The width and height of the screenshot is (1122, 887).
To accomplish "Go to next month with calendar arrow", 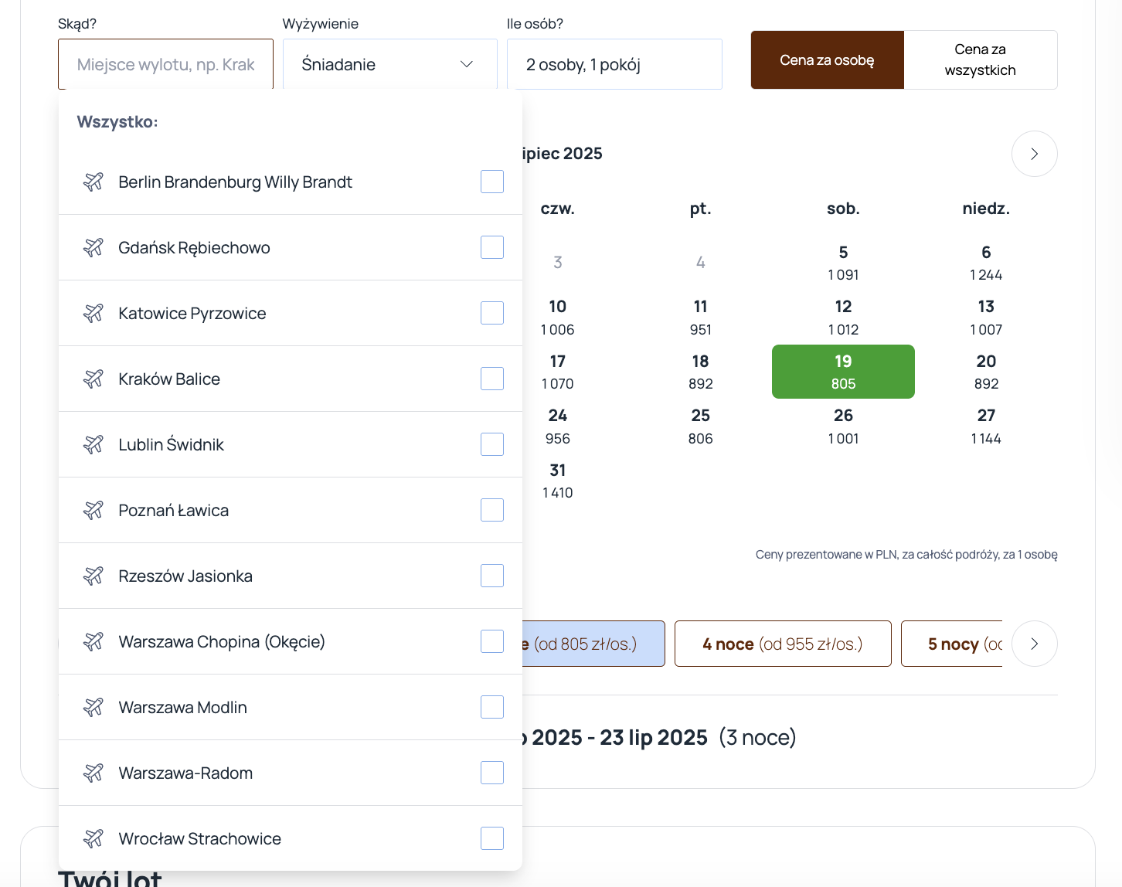I will (1034, 154).
